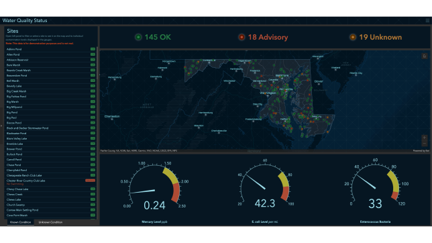Select Big Marsh site row

(x=51, y=101)
